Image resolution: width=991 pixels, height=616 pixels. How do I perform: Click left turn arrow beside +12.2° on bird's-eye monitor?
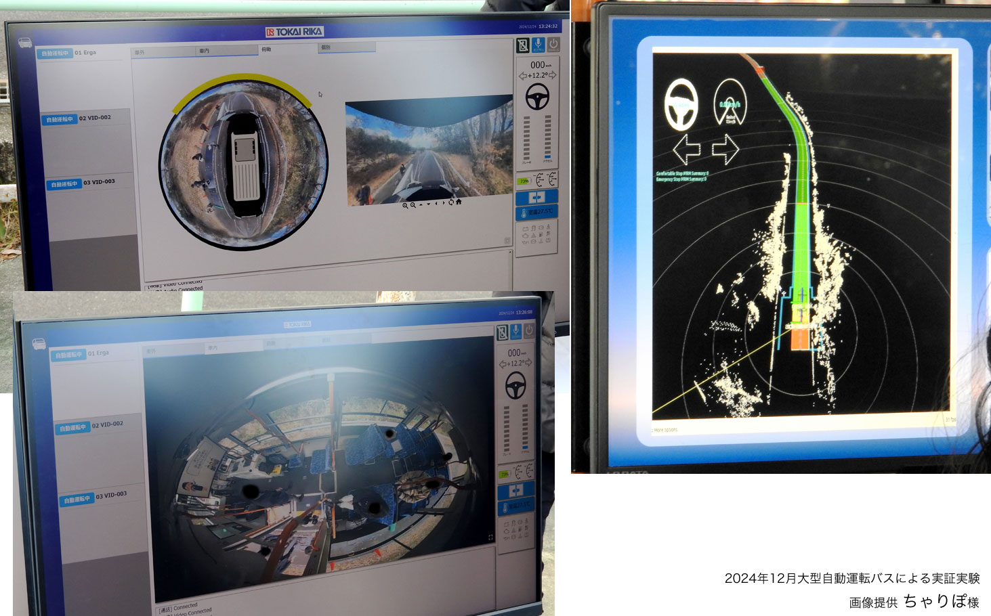pyautogui.click(x=522, y=76)
